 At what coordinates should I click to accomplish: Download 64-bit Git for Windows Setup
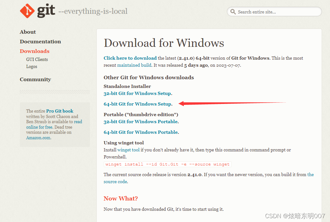click(x=138, y=104)
